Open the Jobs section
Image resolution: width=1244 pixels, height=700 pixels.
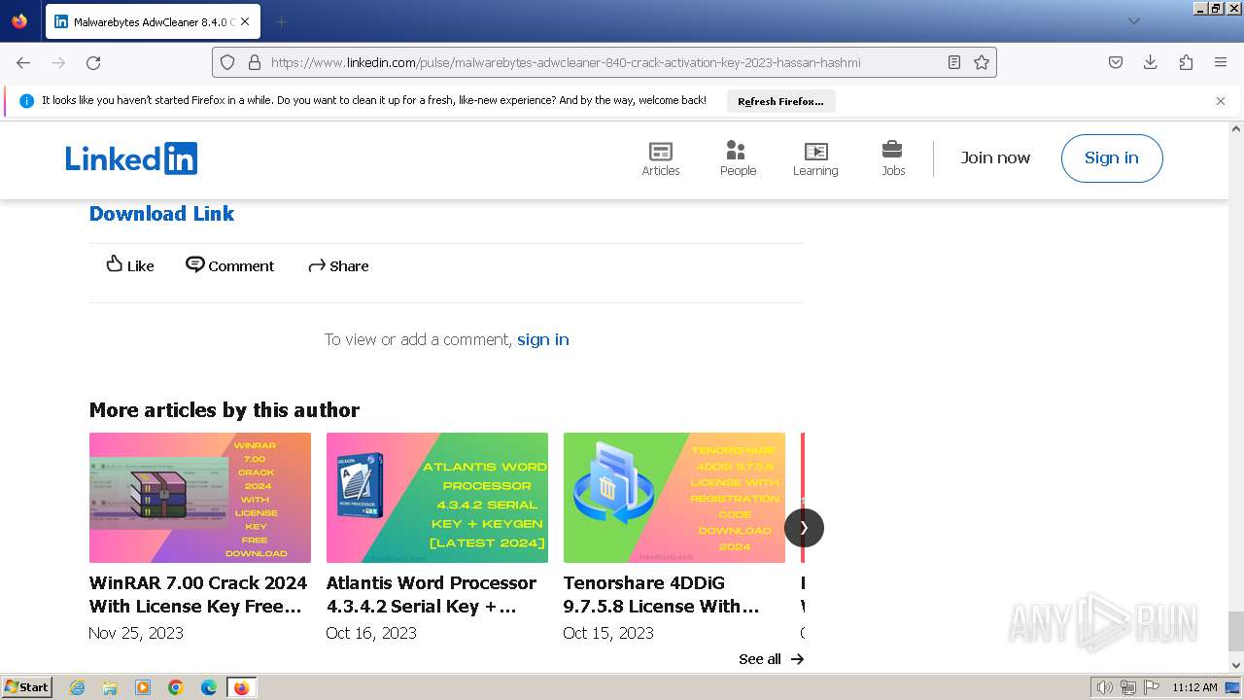[x=893, y=158]
